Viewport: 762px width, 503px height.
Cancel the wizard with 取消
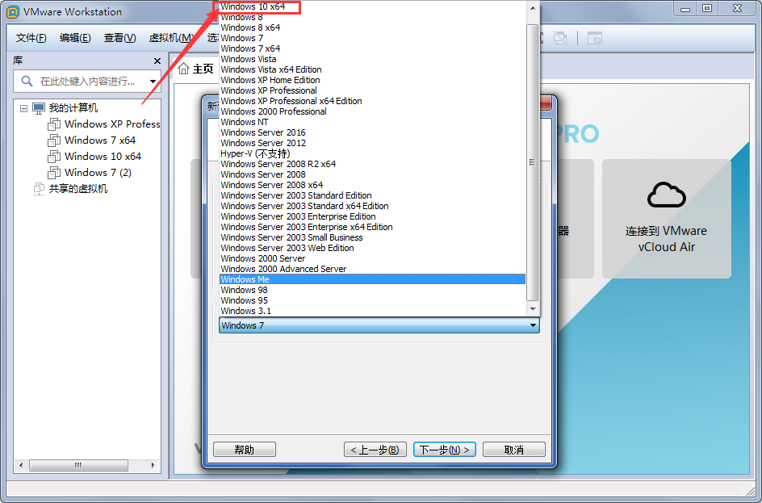514,450
